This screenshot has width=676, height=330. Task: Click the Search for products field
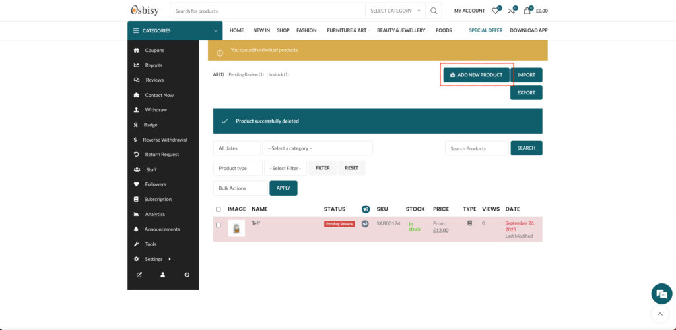tap(267, 11)
